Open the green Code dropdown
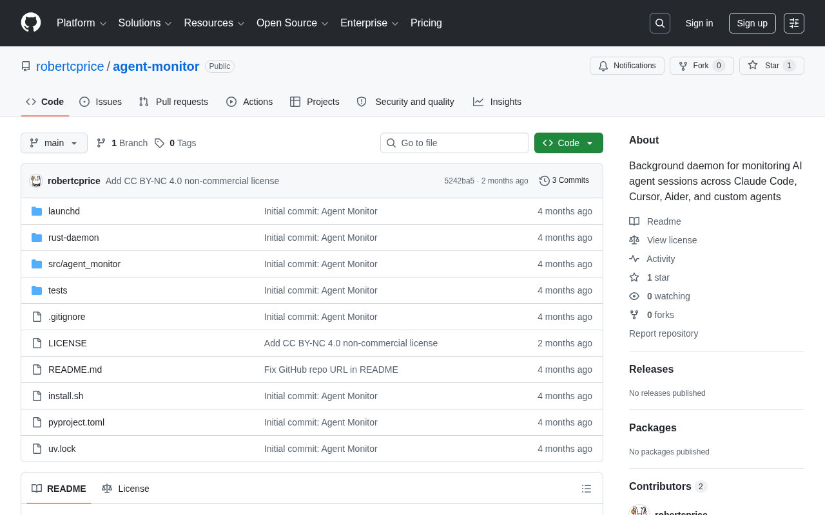Screen dimensions: 825x515 pos(568,143)
